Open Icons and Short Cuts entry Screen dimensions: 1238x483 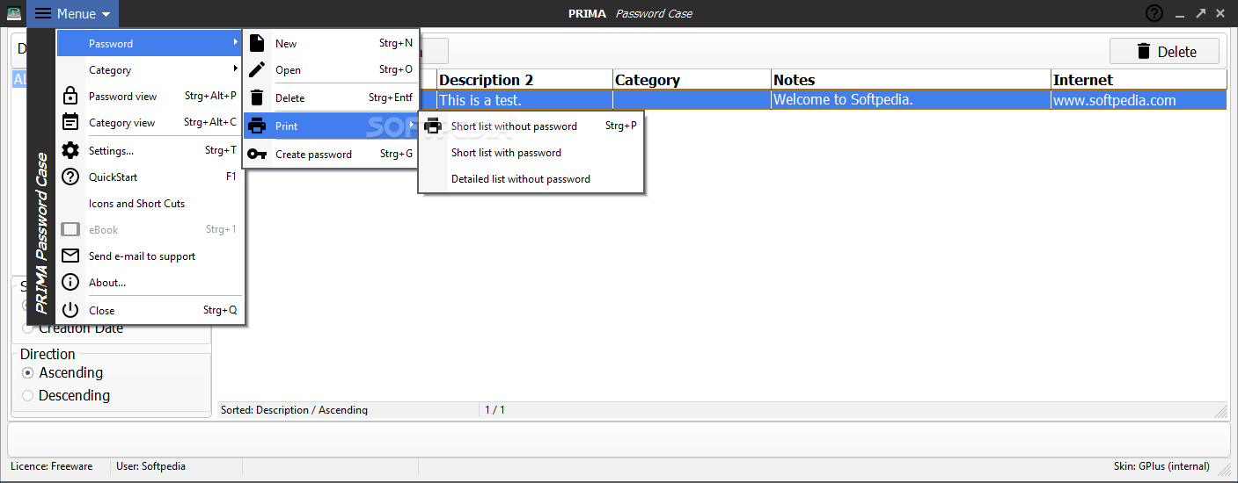[150, 203]
